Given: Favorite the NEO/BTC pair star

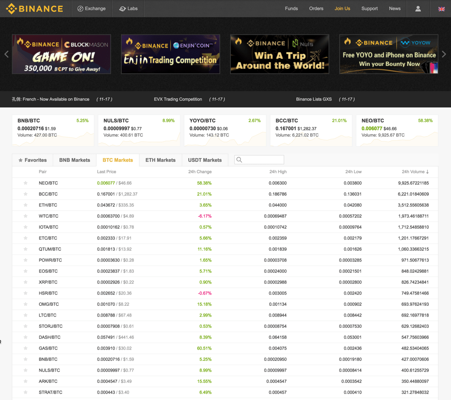Looking at the screenshot, I should coord(26,183).
